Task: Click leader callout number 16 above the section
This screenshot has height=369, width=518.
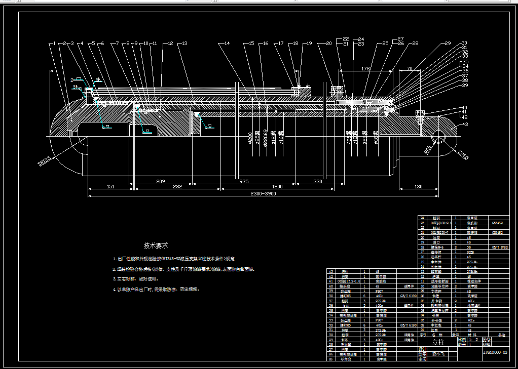Action: [x=266, y=43]
